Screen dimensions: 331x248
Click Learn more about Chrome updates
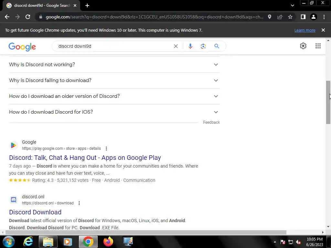305,30
